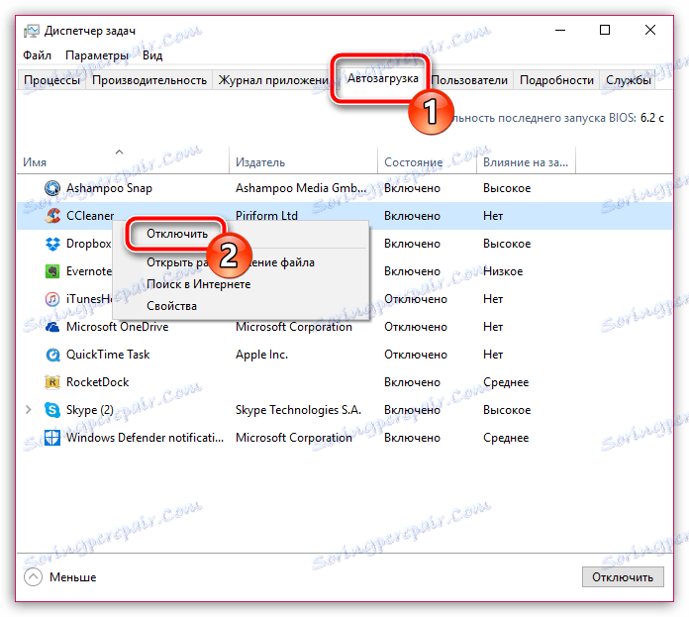The height and width of the screenshot is (617, 689).
Task: Switch to the Журнал приложений tab
Action: coord(272,80)
